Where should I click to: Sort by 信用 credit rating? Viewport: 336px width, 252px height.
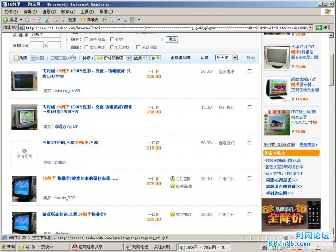pos(140,58)
